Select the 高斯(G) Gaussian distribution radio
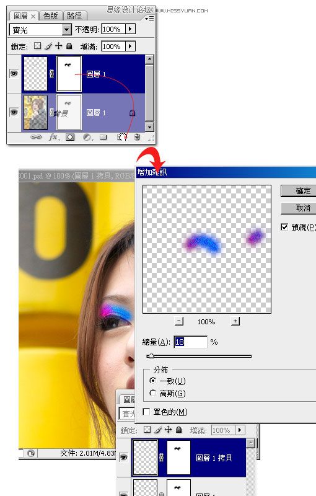Screen dimensions: 316x496 (x=152, y=393)
